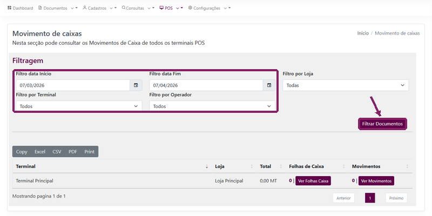Click the Copy export button

[x=22, y=152]
